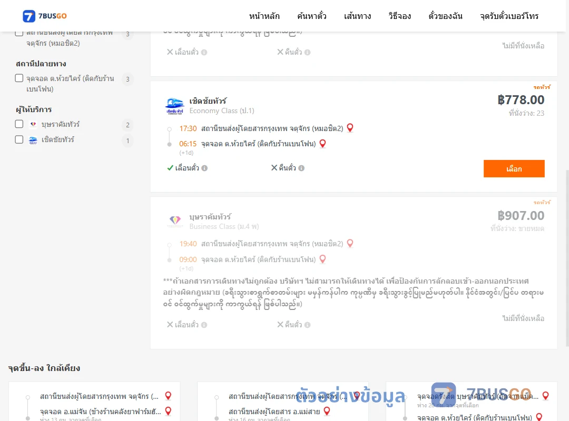The image size is (569, 421).
Task: Click บุษราคัมทัวร์ diamond logo in trip card
Action: pyautogui.click(x=175, y=221)
